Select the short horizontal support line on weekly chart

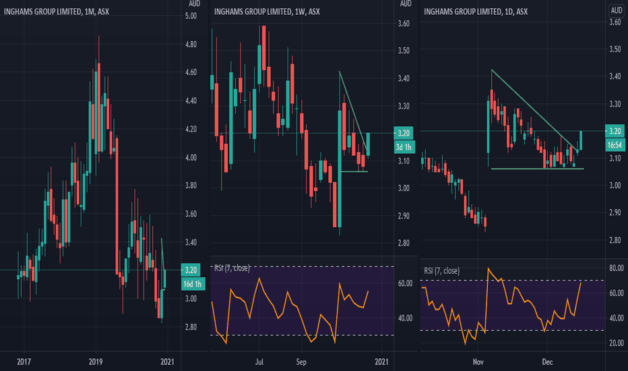[354, 171]
